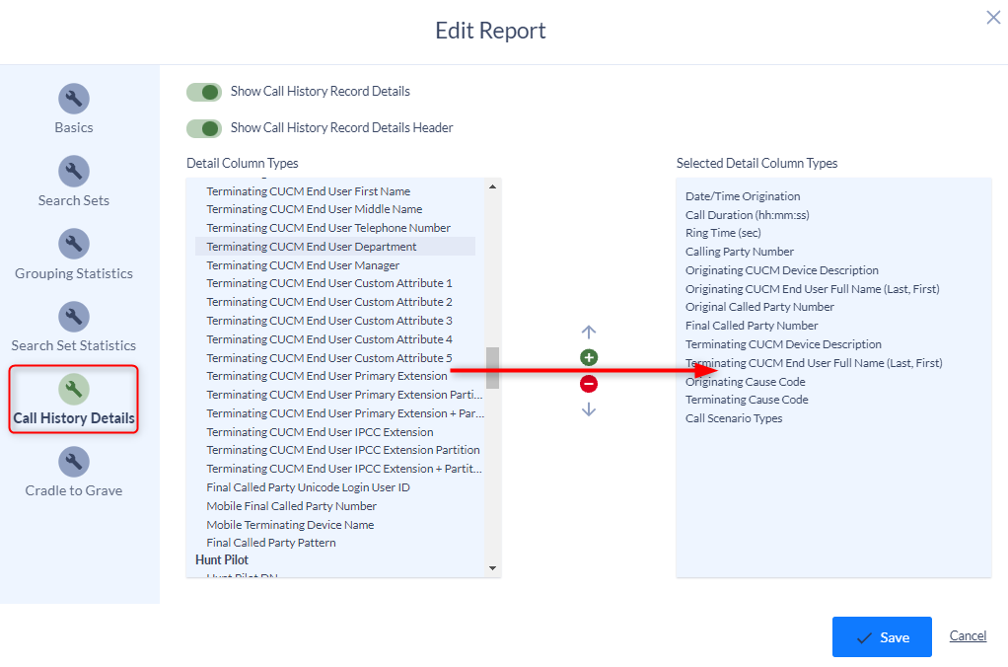Toggle Show Call History Record Details Header

point(204,128)
